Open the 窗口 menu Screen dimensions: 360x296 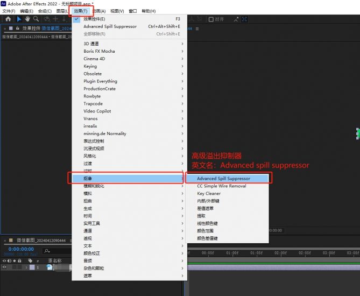coord(133,11)
